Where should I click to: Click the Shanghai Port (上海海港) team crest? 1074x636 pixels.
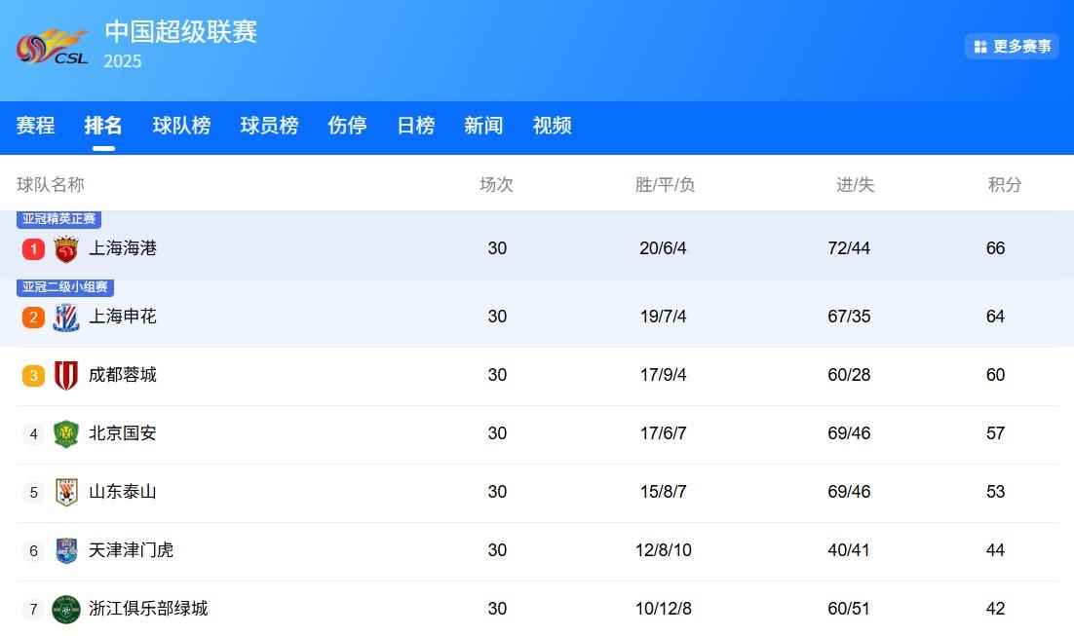tap(66, 249)
